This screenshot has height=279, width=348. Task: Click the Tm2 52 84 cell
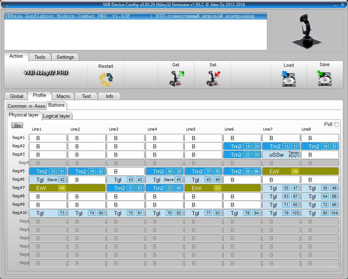tap(165, 188)
